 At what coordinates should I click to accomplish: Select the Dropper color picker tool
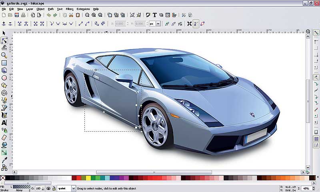tap(4, 160)
